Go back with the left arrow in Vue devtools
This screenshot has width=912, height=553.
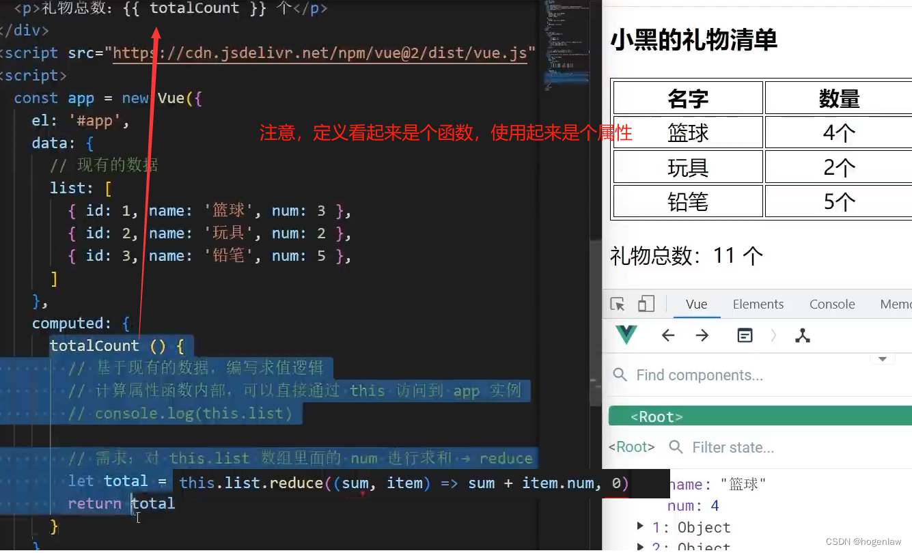point(668,335)
